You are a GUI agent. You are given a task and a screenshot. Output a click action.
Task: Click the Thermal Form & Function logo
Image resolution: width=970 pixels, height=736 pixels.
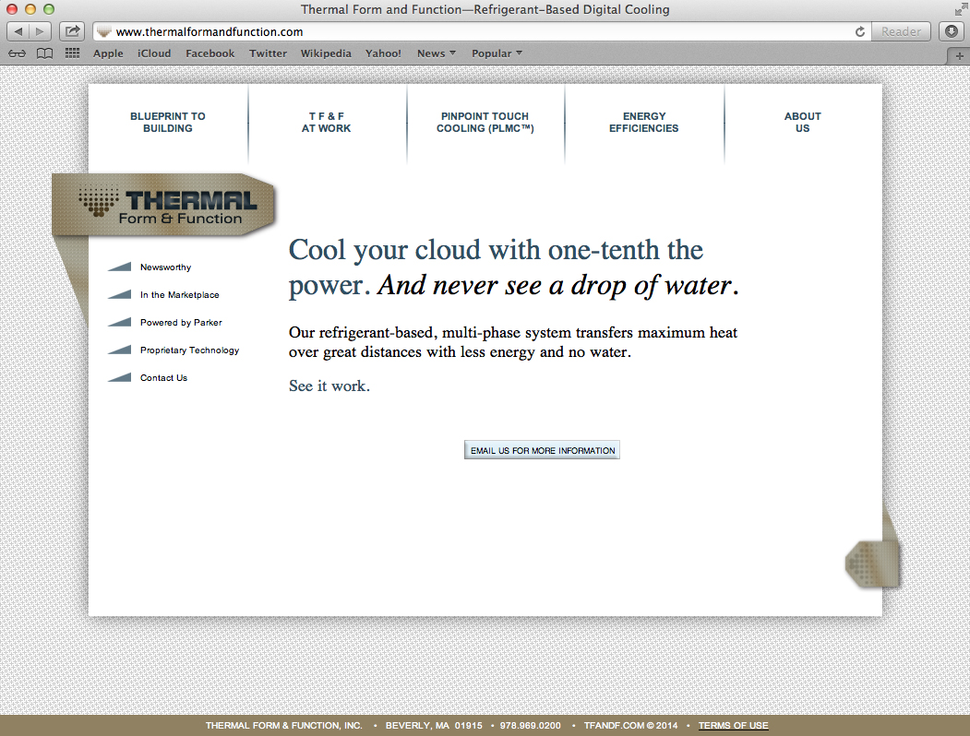pos(166,205)
